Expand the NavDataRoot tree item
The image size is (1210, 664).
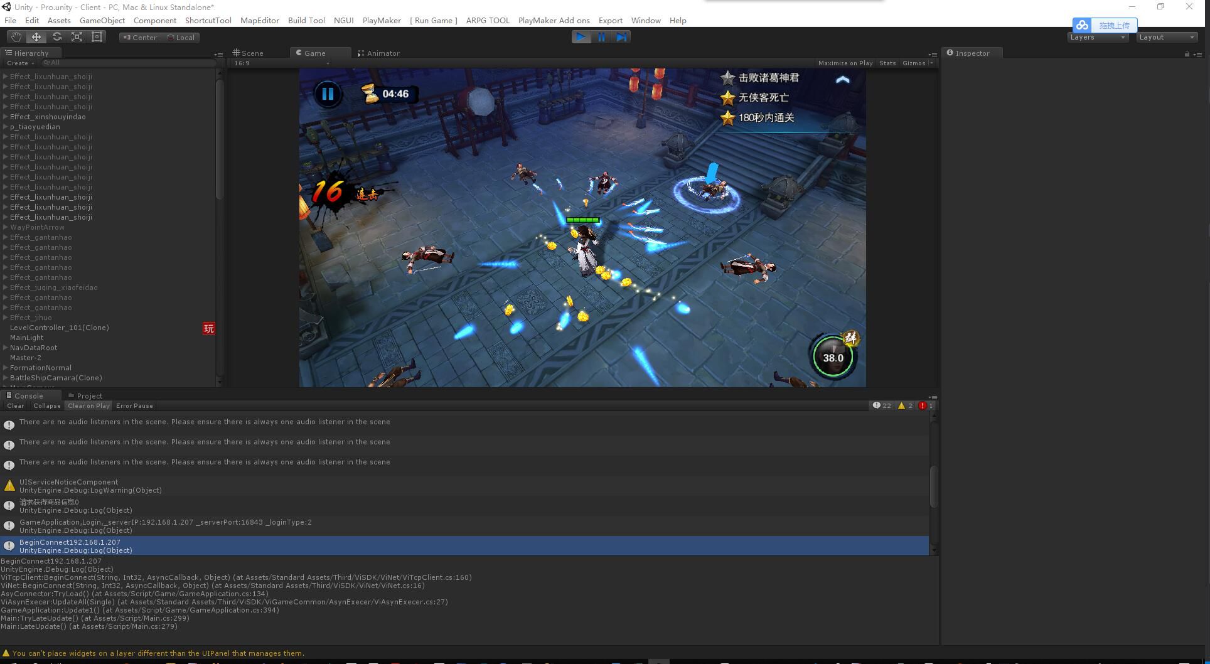click(6, 348)
